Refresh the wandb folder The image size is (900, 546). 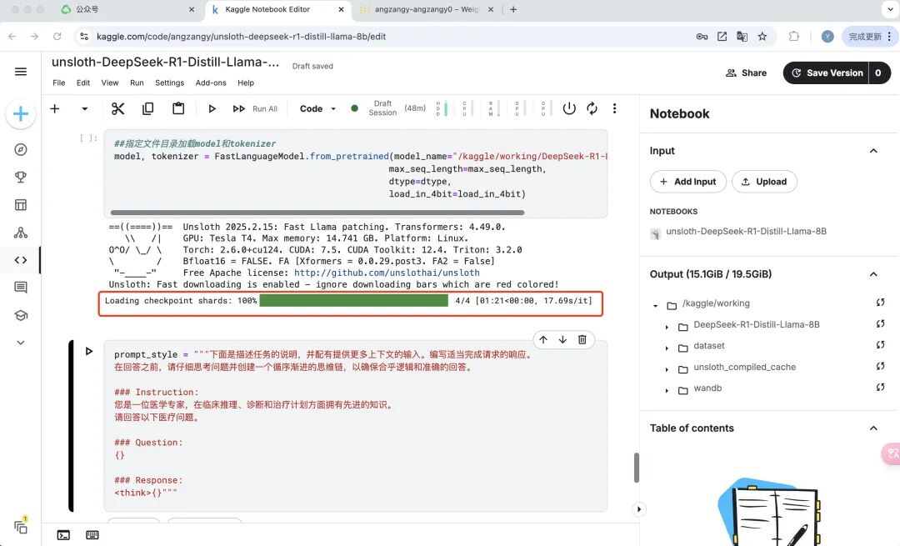(x=881, y=388)
